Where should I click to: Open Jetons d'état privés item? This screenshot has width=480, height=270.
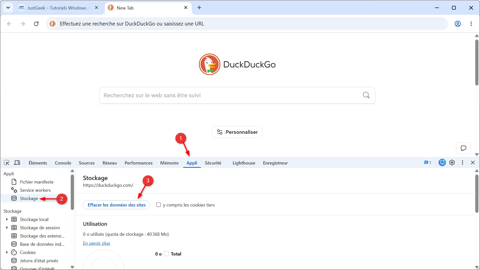point(39,260)
